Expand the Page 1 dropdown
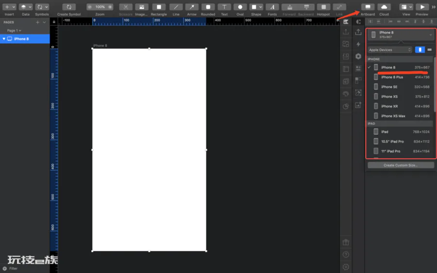437x273 pixels. click(14, 31)
